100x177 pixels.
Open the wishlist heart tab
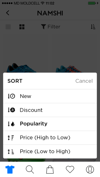70,169
